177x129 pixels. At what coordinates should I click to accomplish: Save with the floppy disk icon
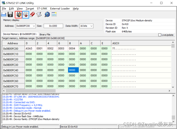(10, 15)
